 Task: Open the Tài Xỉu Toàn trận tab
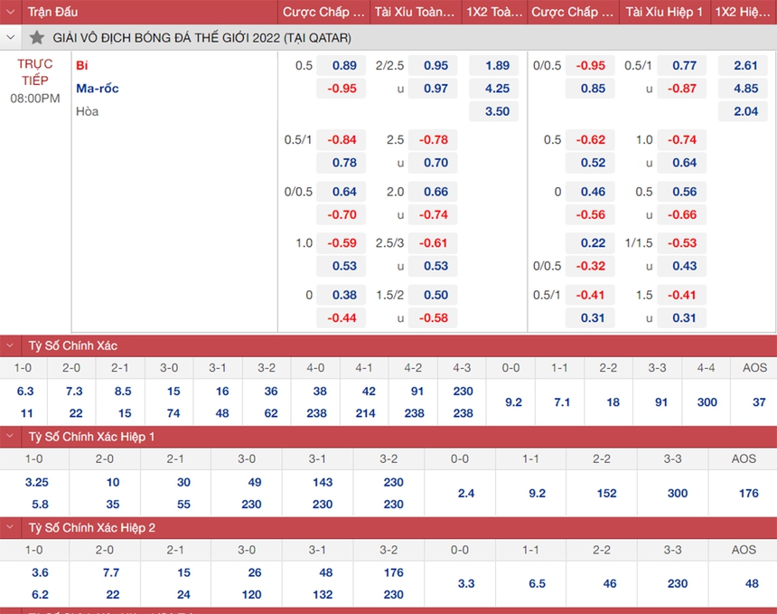[414, 12]
